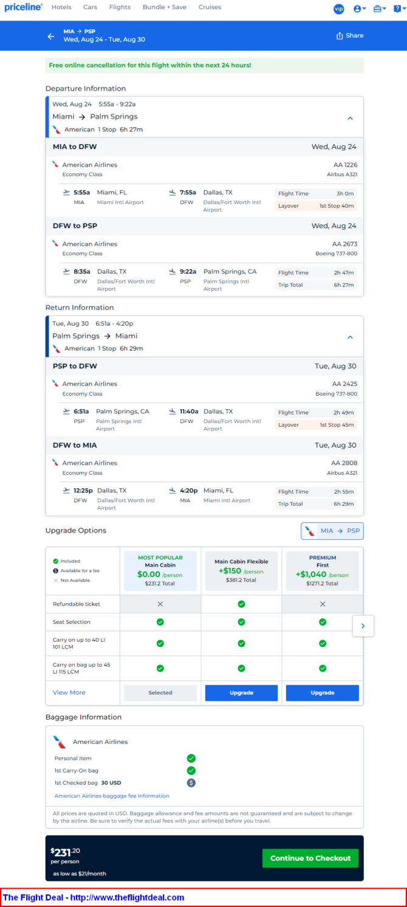Click Continue to Checkout
The width and height of the screenshot is (407, 907).
pyautogui.click(x=310, y=858)
